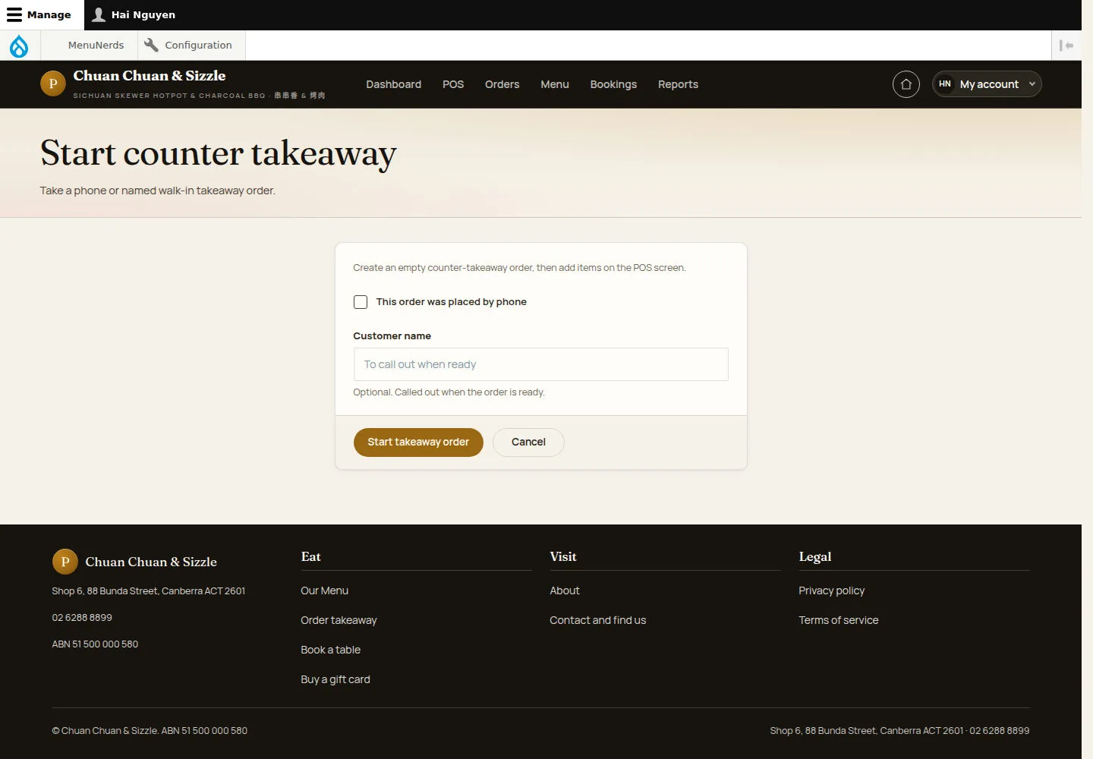Open the Privacy policy footer link

(832, 591)
